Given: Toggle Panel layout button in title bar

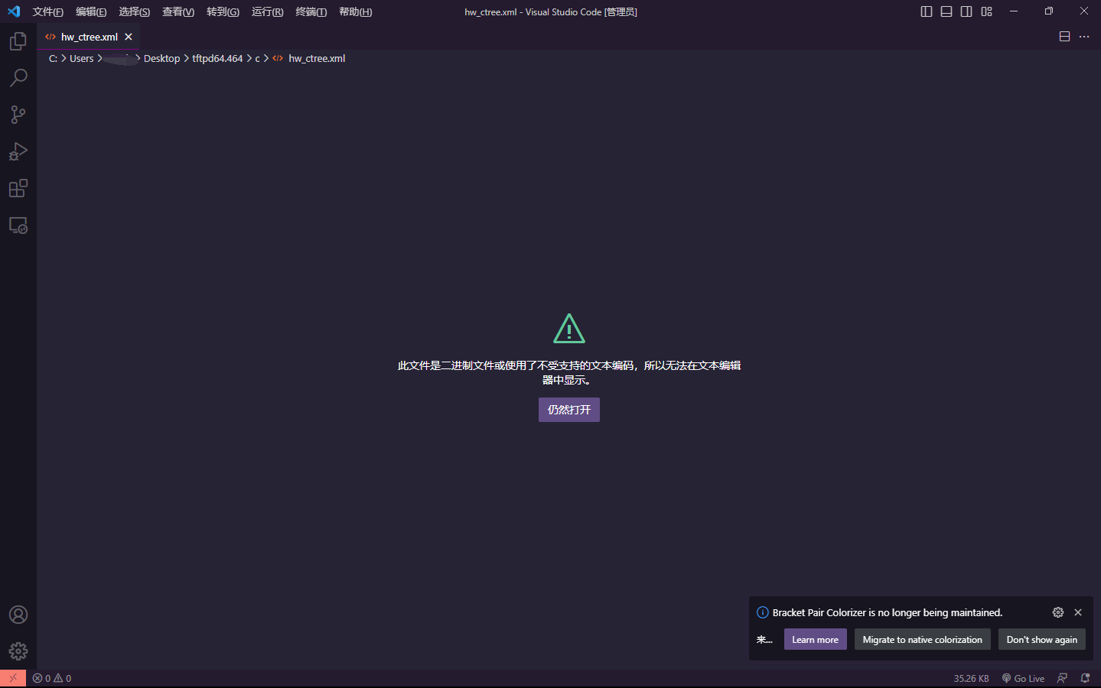Looking at the screenshot, I should click(946, 11).
